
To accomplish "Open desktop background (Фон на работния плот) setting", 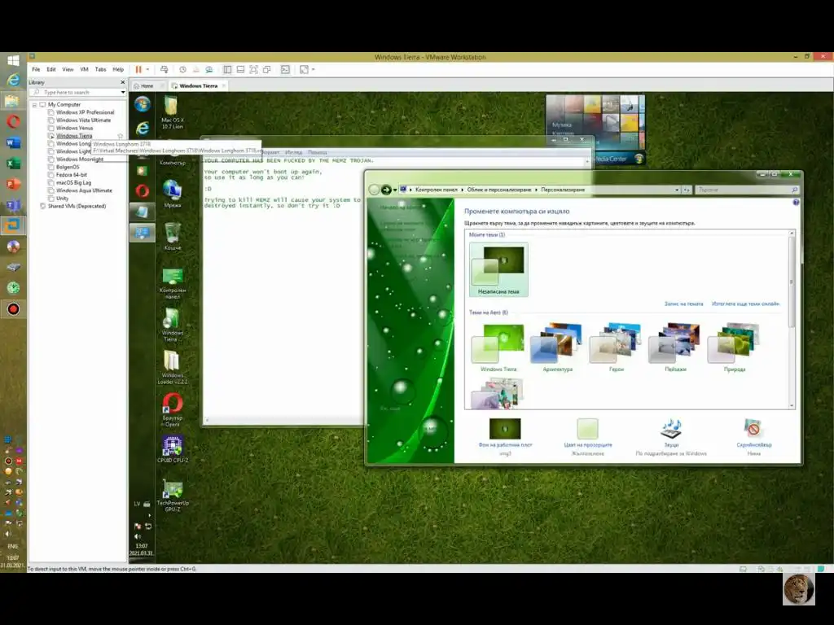I will point(505,437).
